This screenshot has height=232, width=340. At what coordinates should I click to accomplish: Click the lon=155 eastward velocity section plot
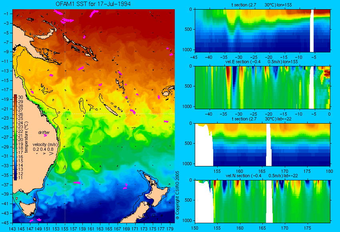(x=263, y=87)
